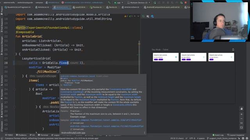Open the Logcat tool window

click(55, 135)
